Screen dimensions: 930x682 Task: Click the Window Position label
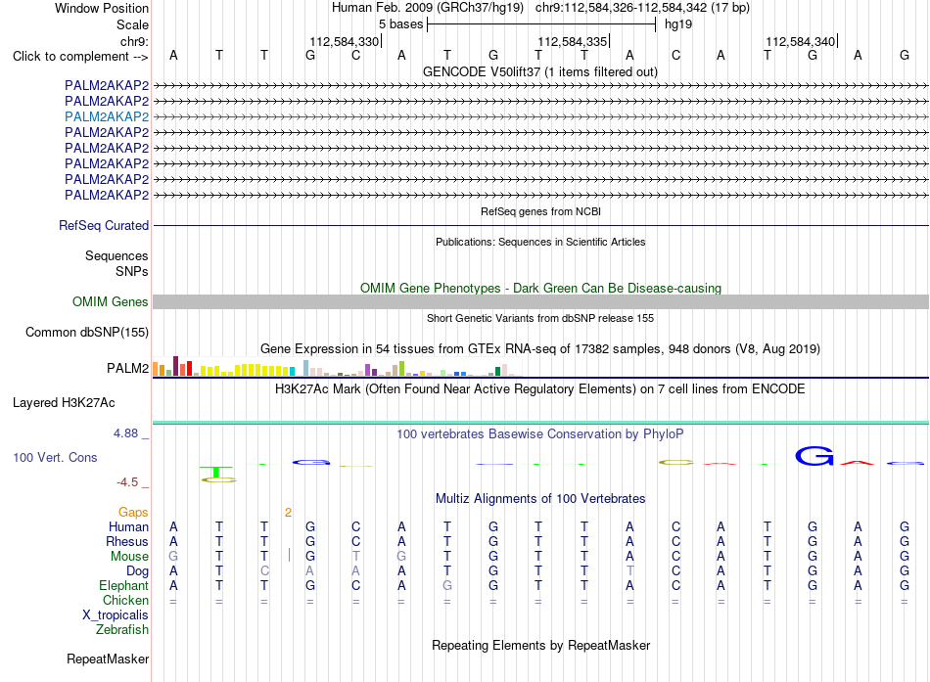click(102, 8)
